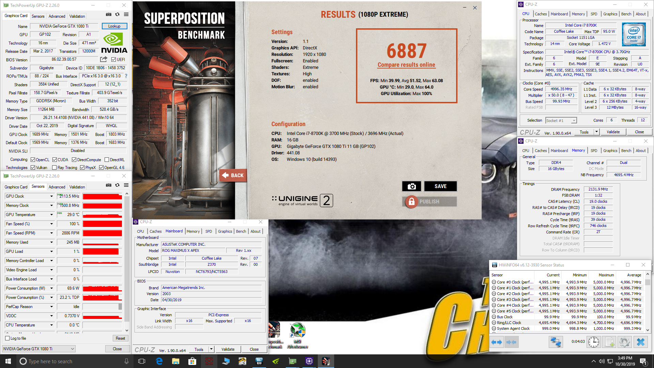Select the SPD tab in CPU-Z Memory window

[x=594, y=151]
